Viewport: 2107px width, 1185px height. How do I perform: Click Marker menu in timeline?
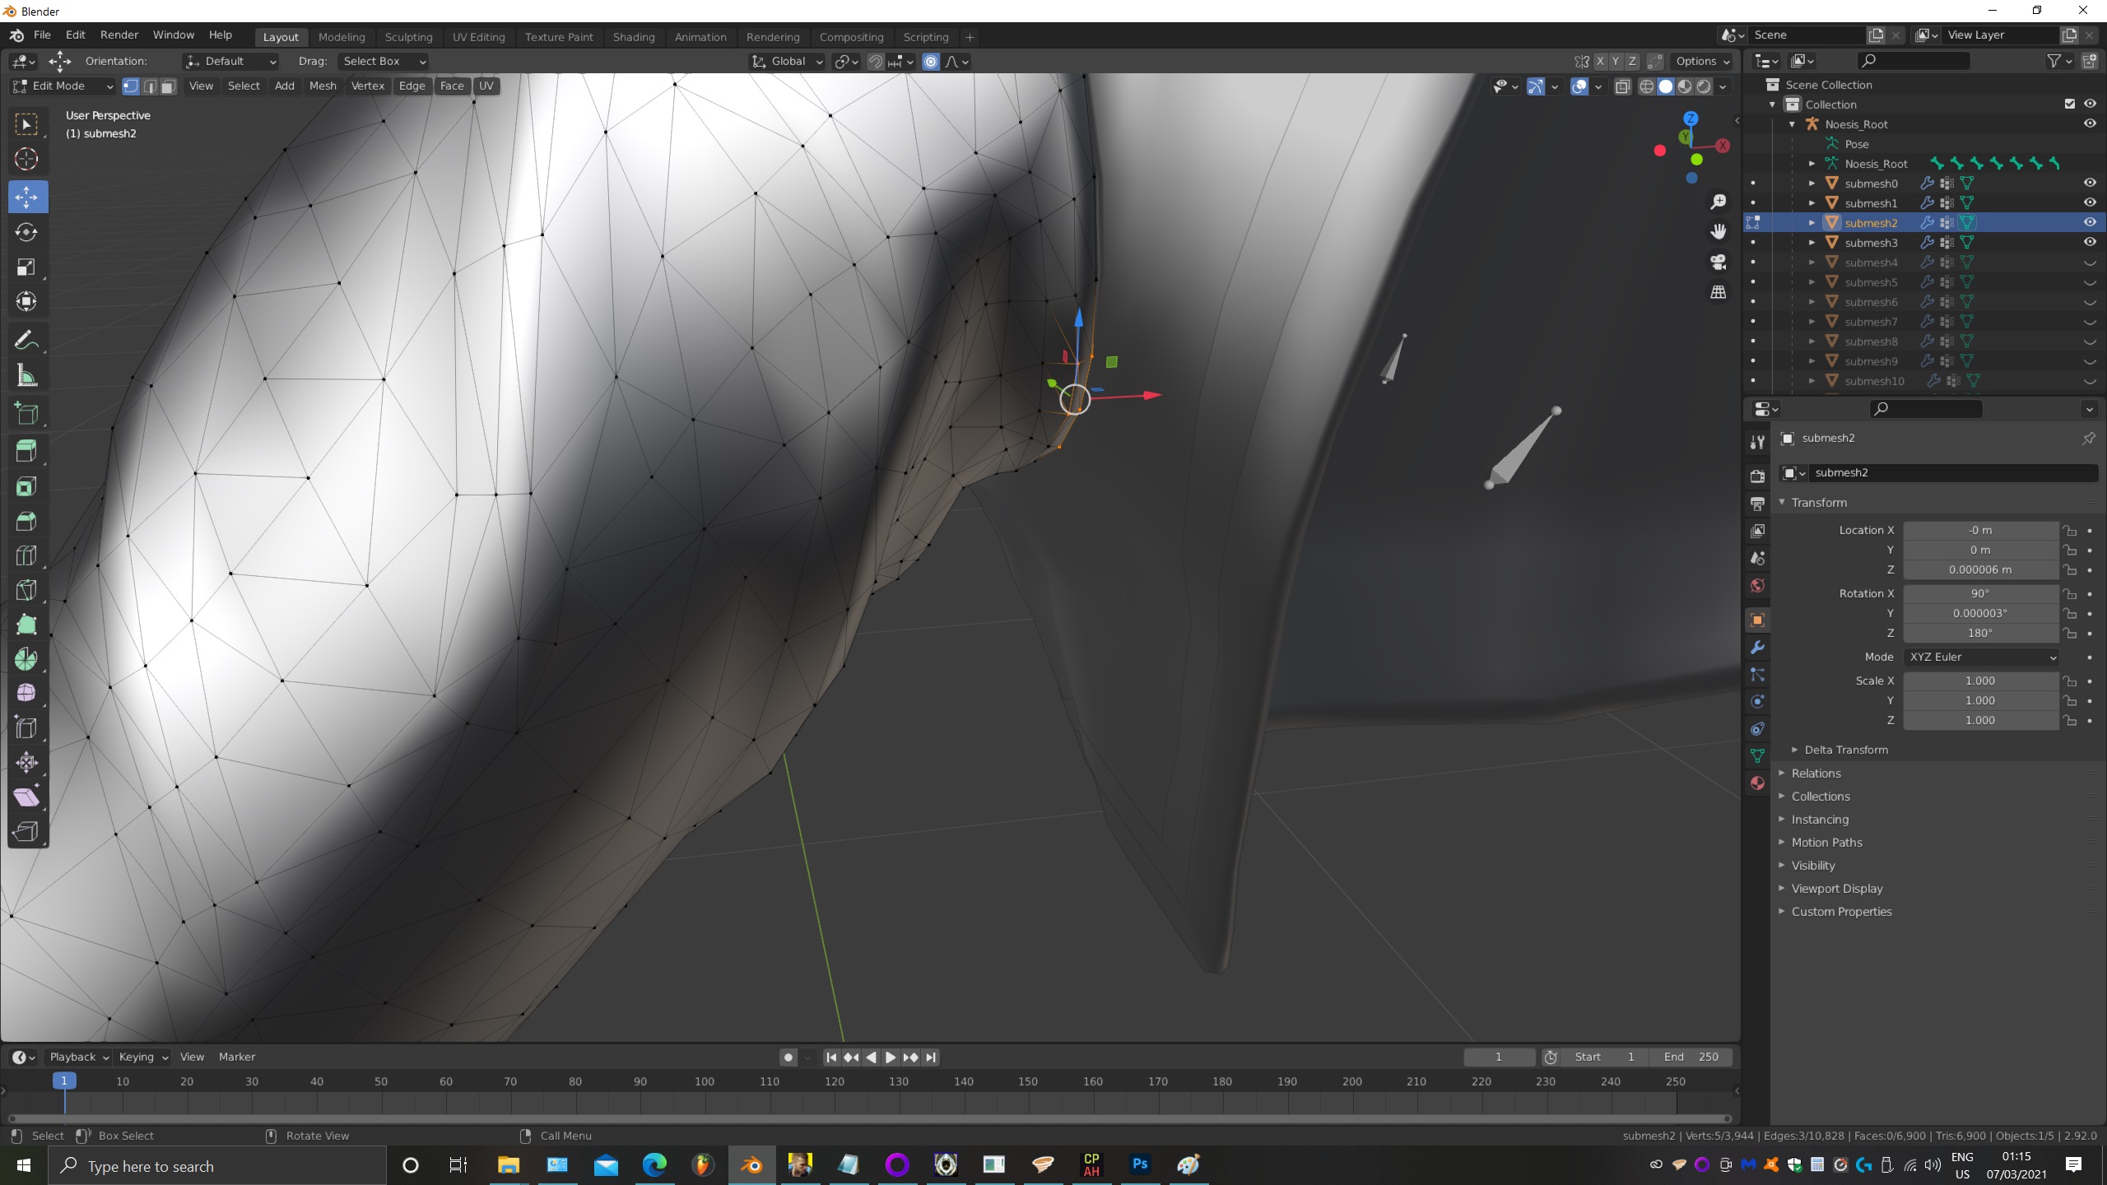[237, 1057]
